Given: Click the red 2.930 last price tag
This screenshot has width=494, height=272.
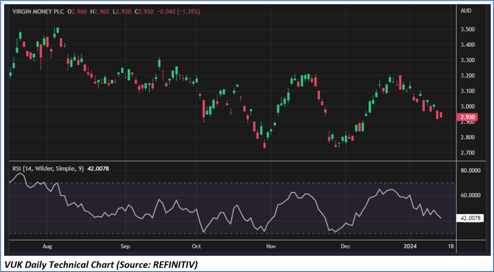Looking at the screenshot, I should [x=467, y=117].
